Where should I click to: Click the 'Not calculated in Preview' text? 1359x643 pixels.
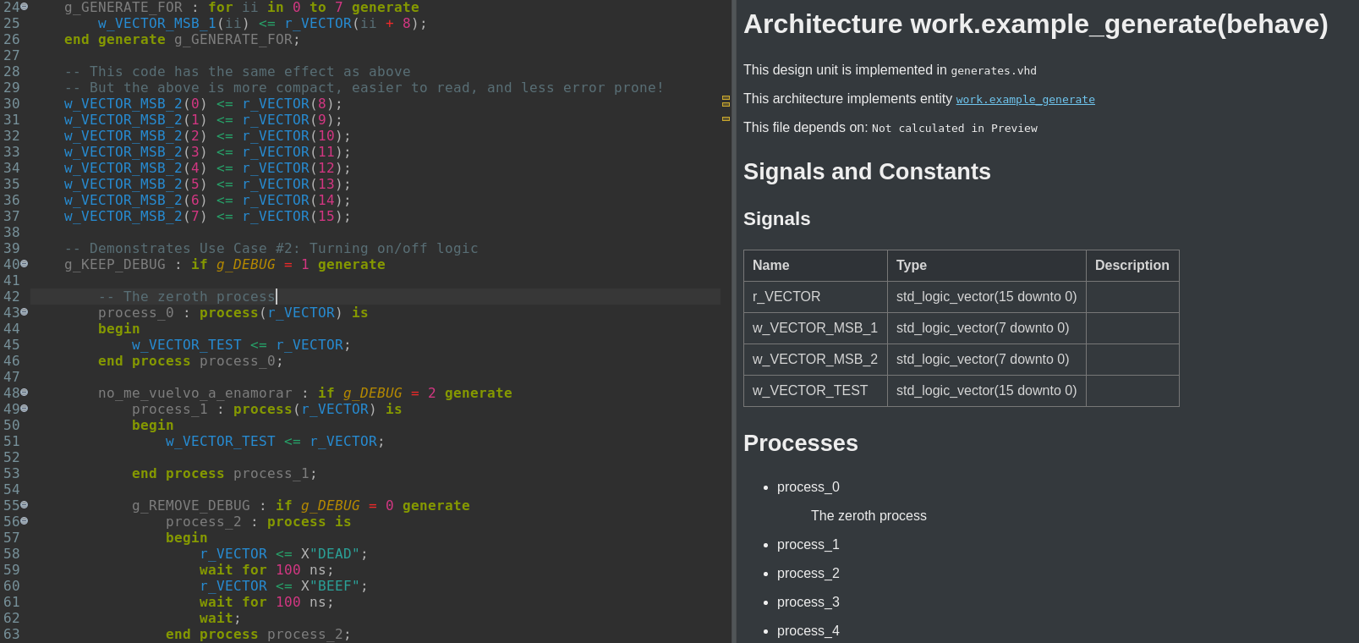point(955,129)
